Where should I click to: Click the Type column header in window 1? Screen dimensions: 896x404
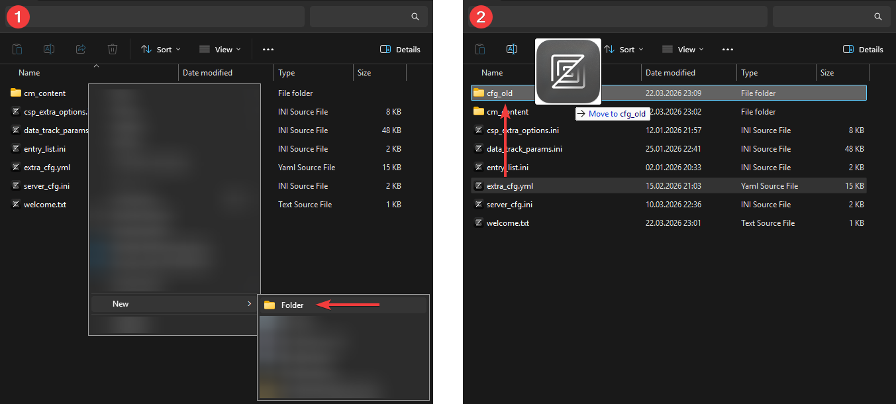click(287, 73)
